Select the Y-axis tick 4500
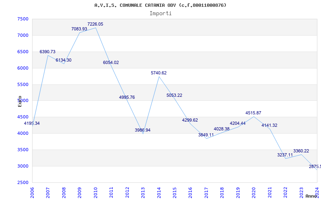Screen dimensions: 321x200 pyautogui.click(x=23, y=117)
